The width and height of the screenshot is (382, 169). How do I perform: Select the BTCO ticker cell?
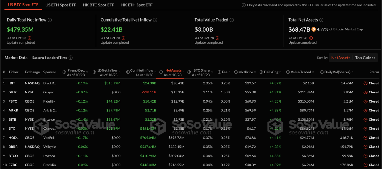click(x=13, y=156)
